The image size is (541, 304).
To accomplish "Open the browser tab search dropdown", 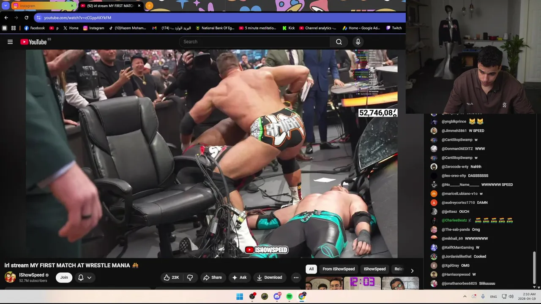I will pyautogui.click(x=5, y=6).
